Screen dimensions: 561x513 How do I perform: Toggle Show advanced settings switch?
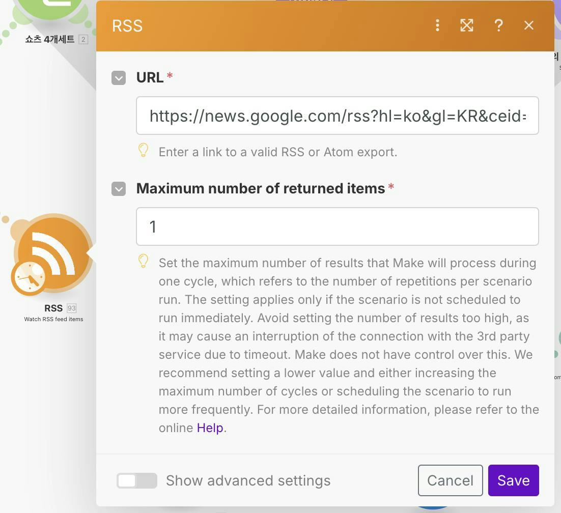pos(136,480)
